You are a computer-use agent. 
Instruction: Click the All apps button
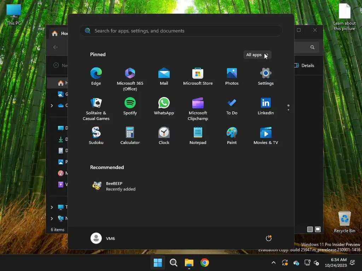tap(257, 55)
